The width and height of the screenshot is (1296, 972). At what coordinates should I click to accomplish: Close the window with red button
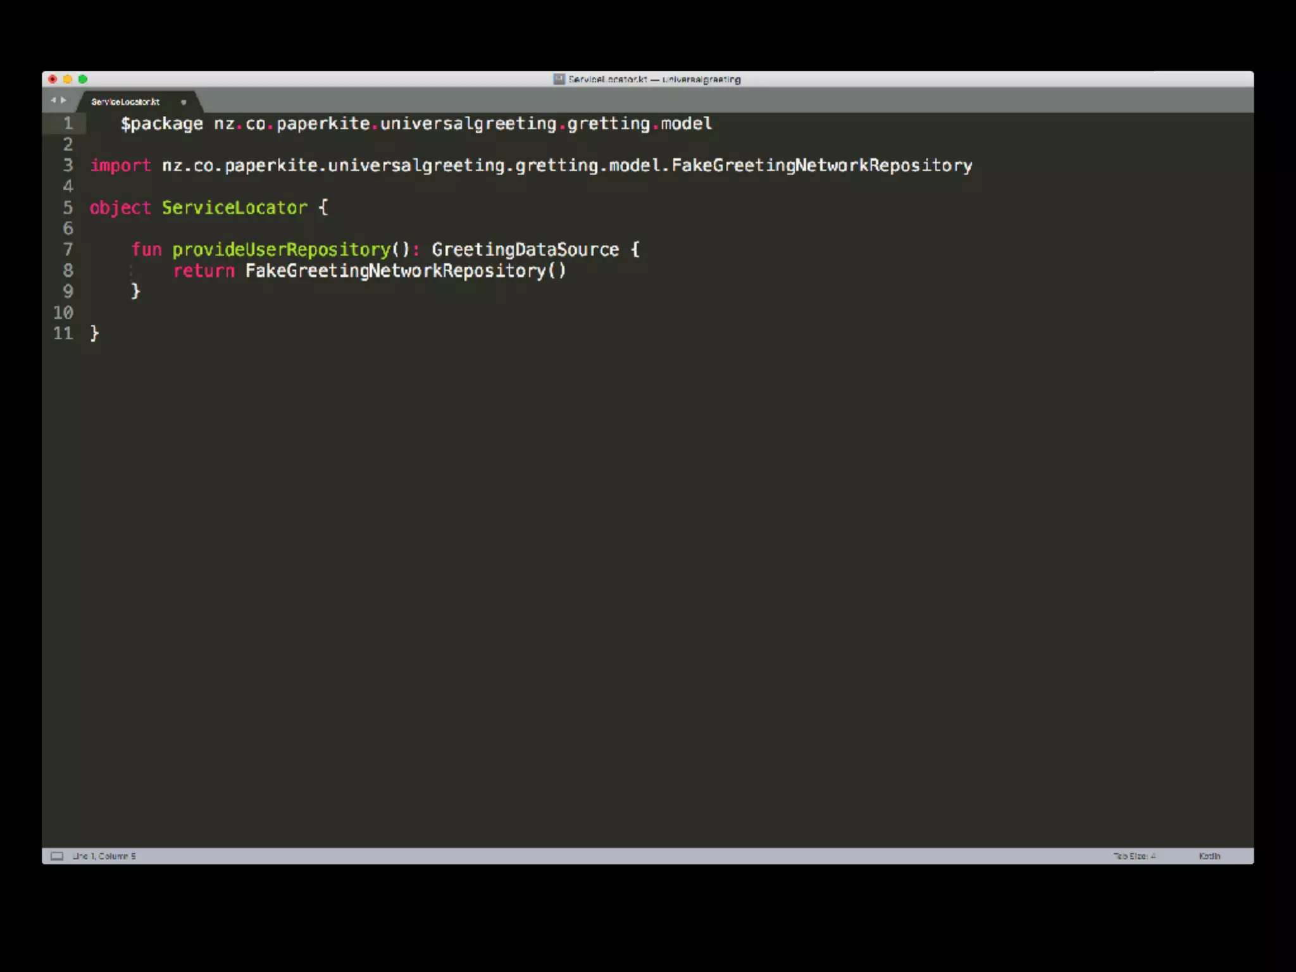53,79
